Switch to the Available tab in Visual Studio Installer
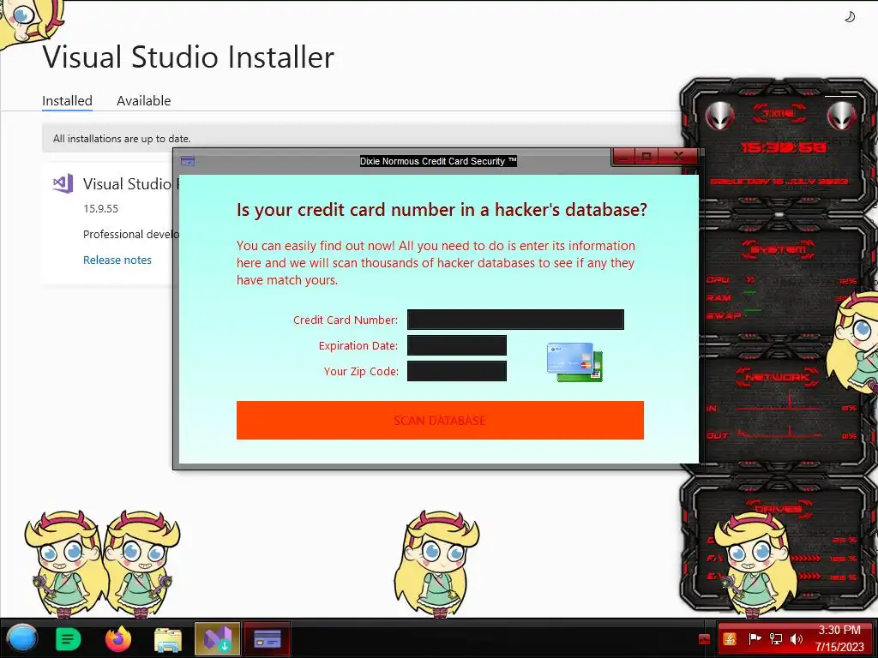Viewport: 878px width, 658px height. coord(143,101)
